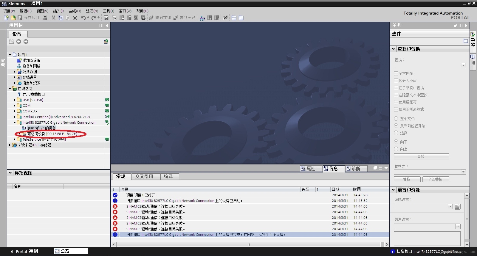
Task: Open the 属性 properties tab
Action: click(311, 169)
